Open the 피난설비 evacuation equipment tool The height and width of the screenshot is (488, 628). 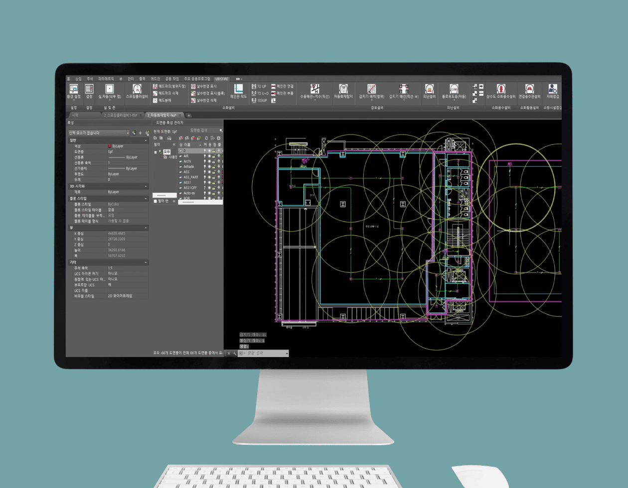pos(429,90)
